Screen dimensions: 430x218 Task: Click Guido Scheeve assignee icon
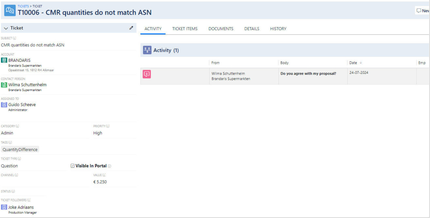click(x=4, y=105)
